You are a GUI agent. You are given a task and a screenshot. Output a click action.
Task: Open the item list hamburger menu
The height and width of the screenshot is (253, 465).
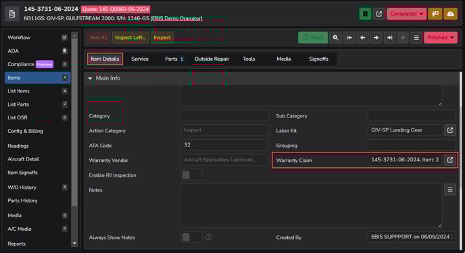pos(416,38)
